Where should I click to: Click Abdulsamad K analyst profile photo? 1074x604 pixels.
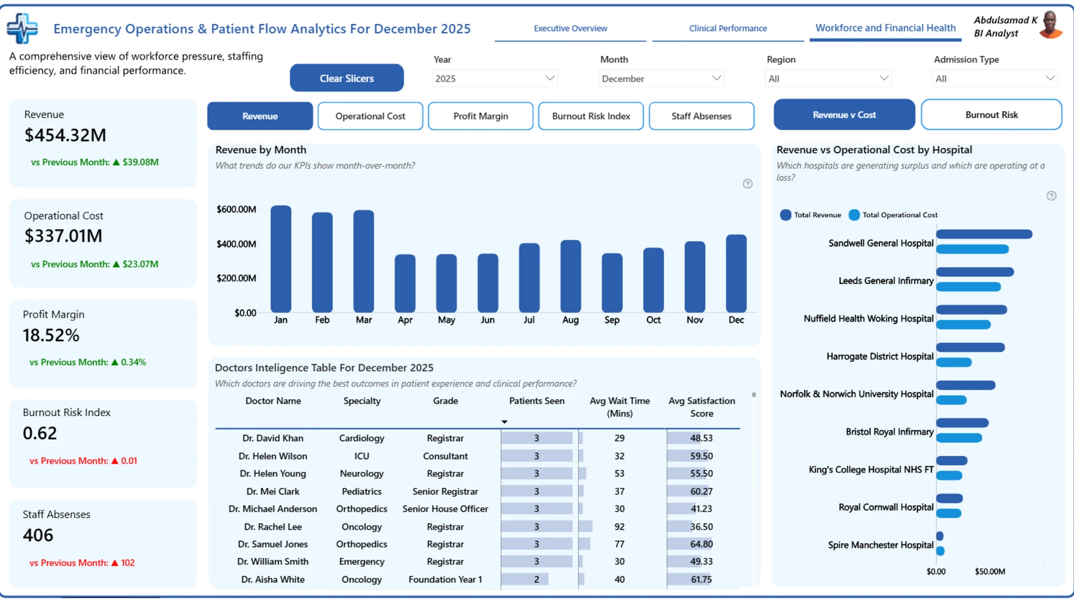pos(1050,25)
